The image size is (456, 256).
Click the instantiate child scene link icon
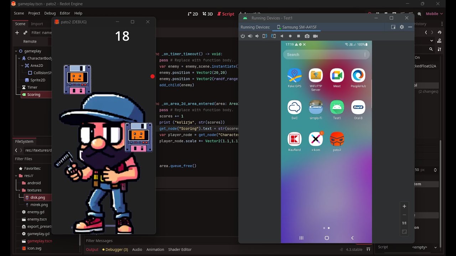pyautogui.click(x=25, y=33)
